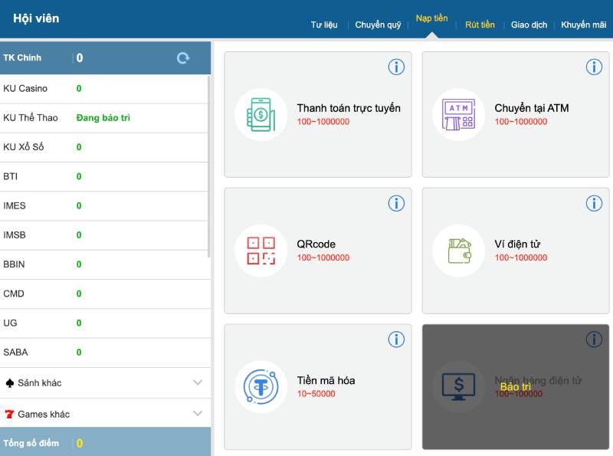Switch to the Rút tiền tab
The image size is (613, 456).
[x=480, y=25]
